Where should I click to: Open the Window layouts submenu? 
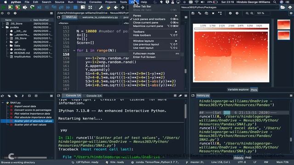pos(154,41)
